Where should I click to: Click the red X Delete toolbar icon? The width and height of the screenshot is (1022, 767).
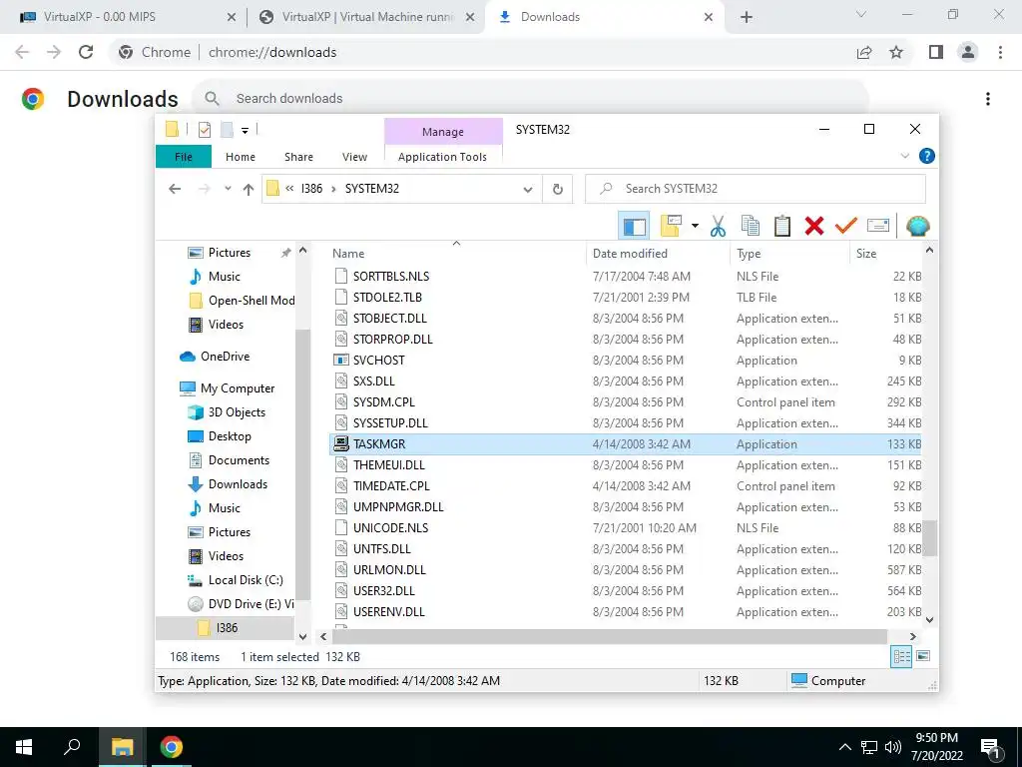pos(814,227)
